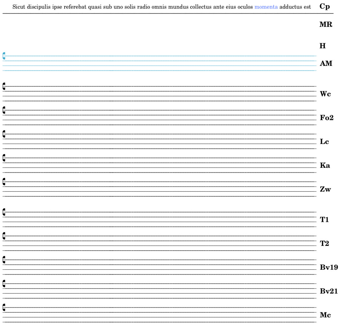This screenshot has width=341, height=329.
Task: Select the Ka staff clef symbol
Action: [x=4, y=158]
